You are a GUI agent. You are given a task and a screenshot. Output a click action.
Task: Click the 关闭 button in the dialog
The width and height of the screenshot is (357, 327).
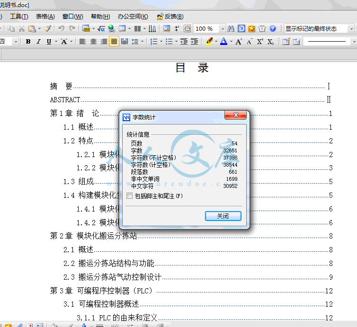[223, 216]
